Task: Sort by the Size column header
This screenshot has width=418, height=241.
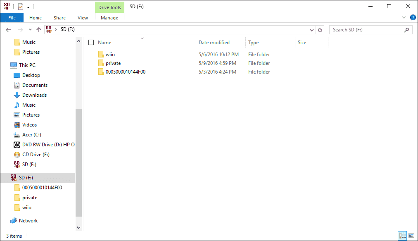Action: [302, 43]
